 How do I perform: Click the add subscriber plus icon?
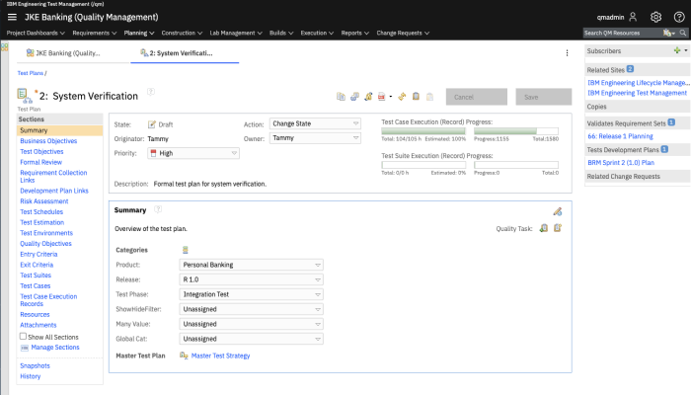point(675,49)
